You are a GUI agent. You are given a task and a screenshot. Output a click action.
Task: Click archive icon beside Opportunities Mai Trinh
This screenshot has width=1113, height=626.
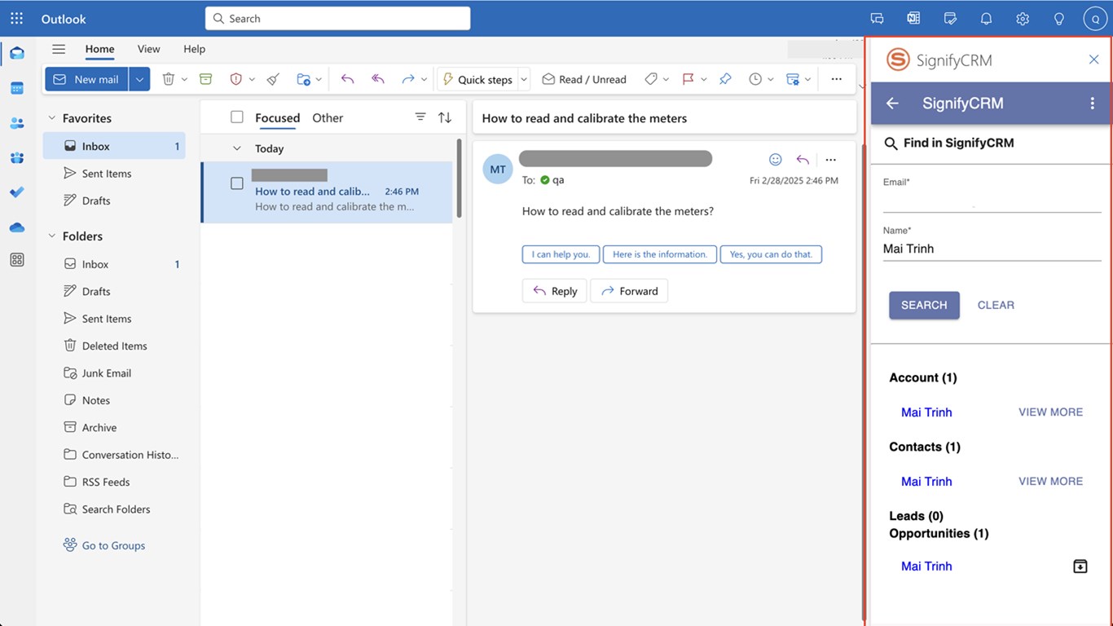(1080, 566)
